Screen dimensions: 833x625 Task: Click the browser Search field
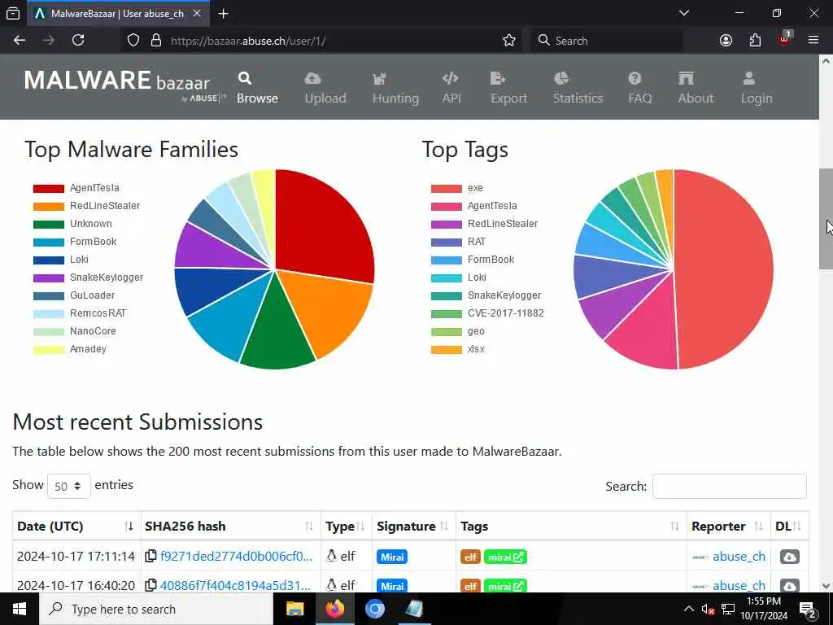coord(607,41)
